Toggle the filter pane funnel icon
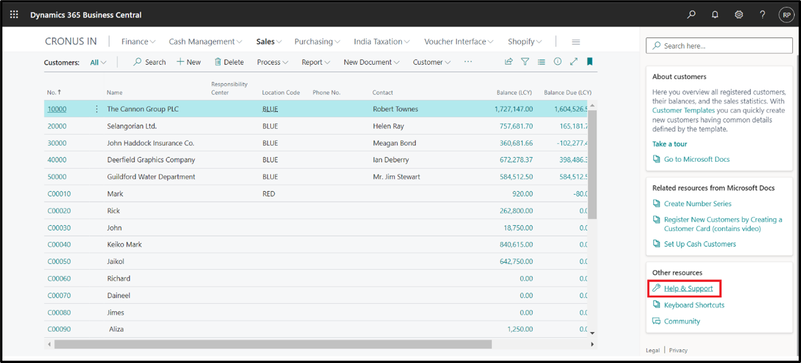This screenshot has height=363, width=801. tap(525, 62)
